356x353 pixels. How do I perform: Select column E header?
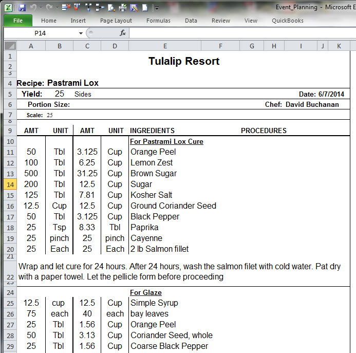(x=165, y=46)
